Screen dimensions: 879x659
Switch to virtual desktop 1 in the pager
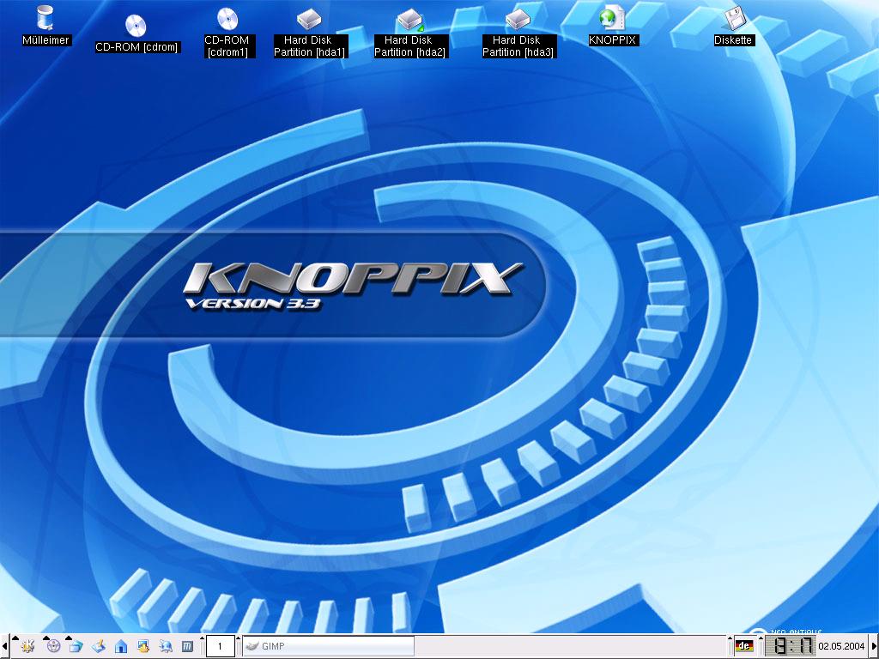point(220,646)
